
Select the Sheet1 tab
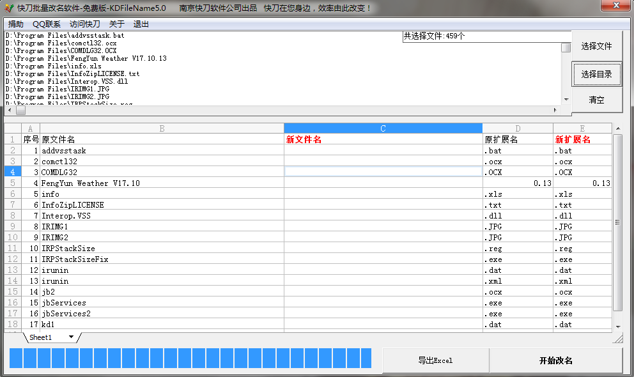(x=41, y=337)
